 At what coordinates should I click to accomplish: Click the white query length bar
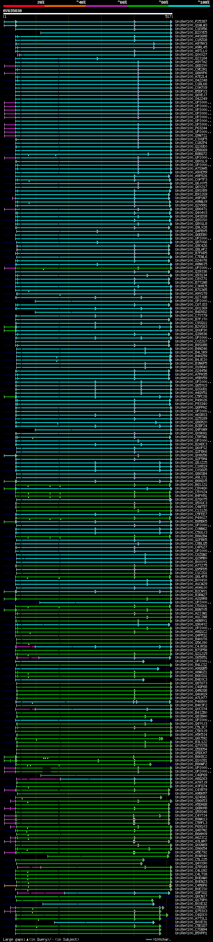click(88, 13)
